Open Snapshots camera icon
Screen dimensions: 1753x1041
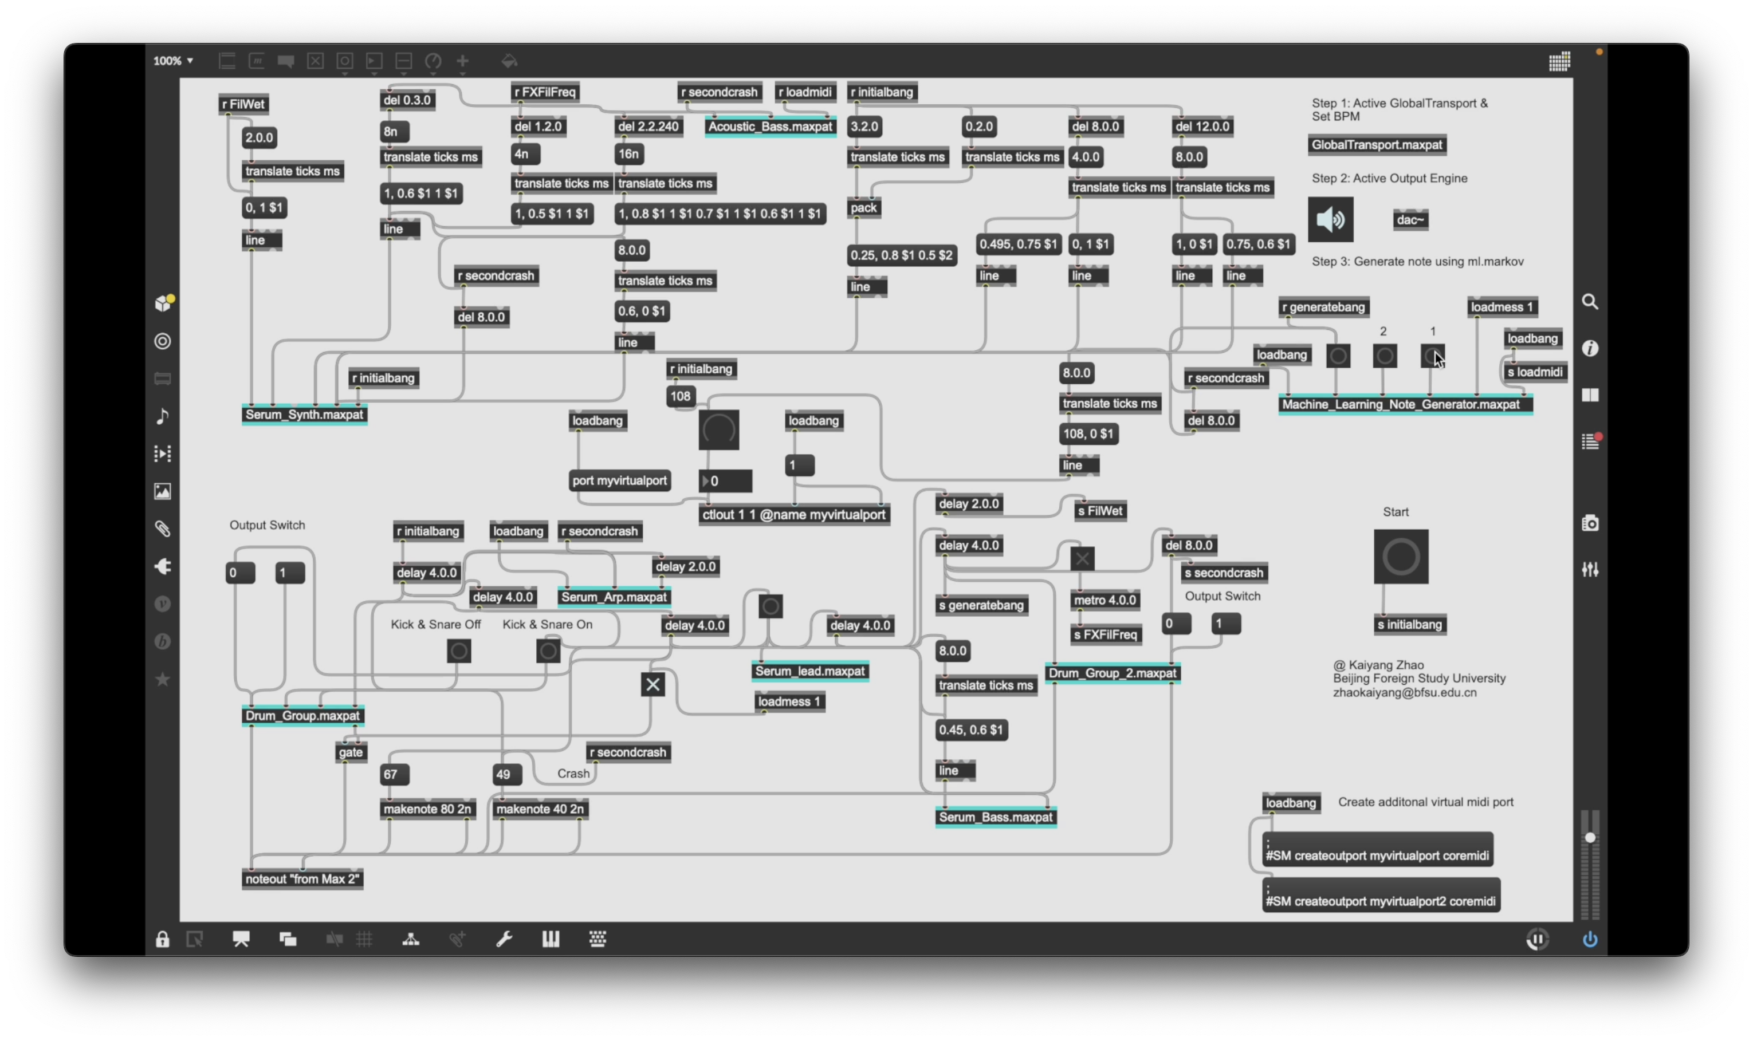[1590, 523]
